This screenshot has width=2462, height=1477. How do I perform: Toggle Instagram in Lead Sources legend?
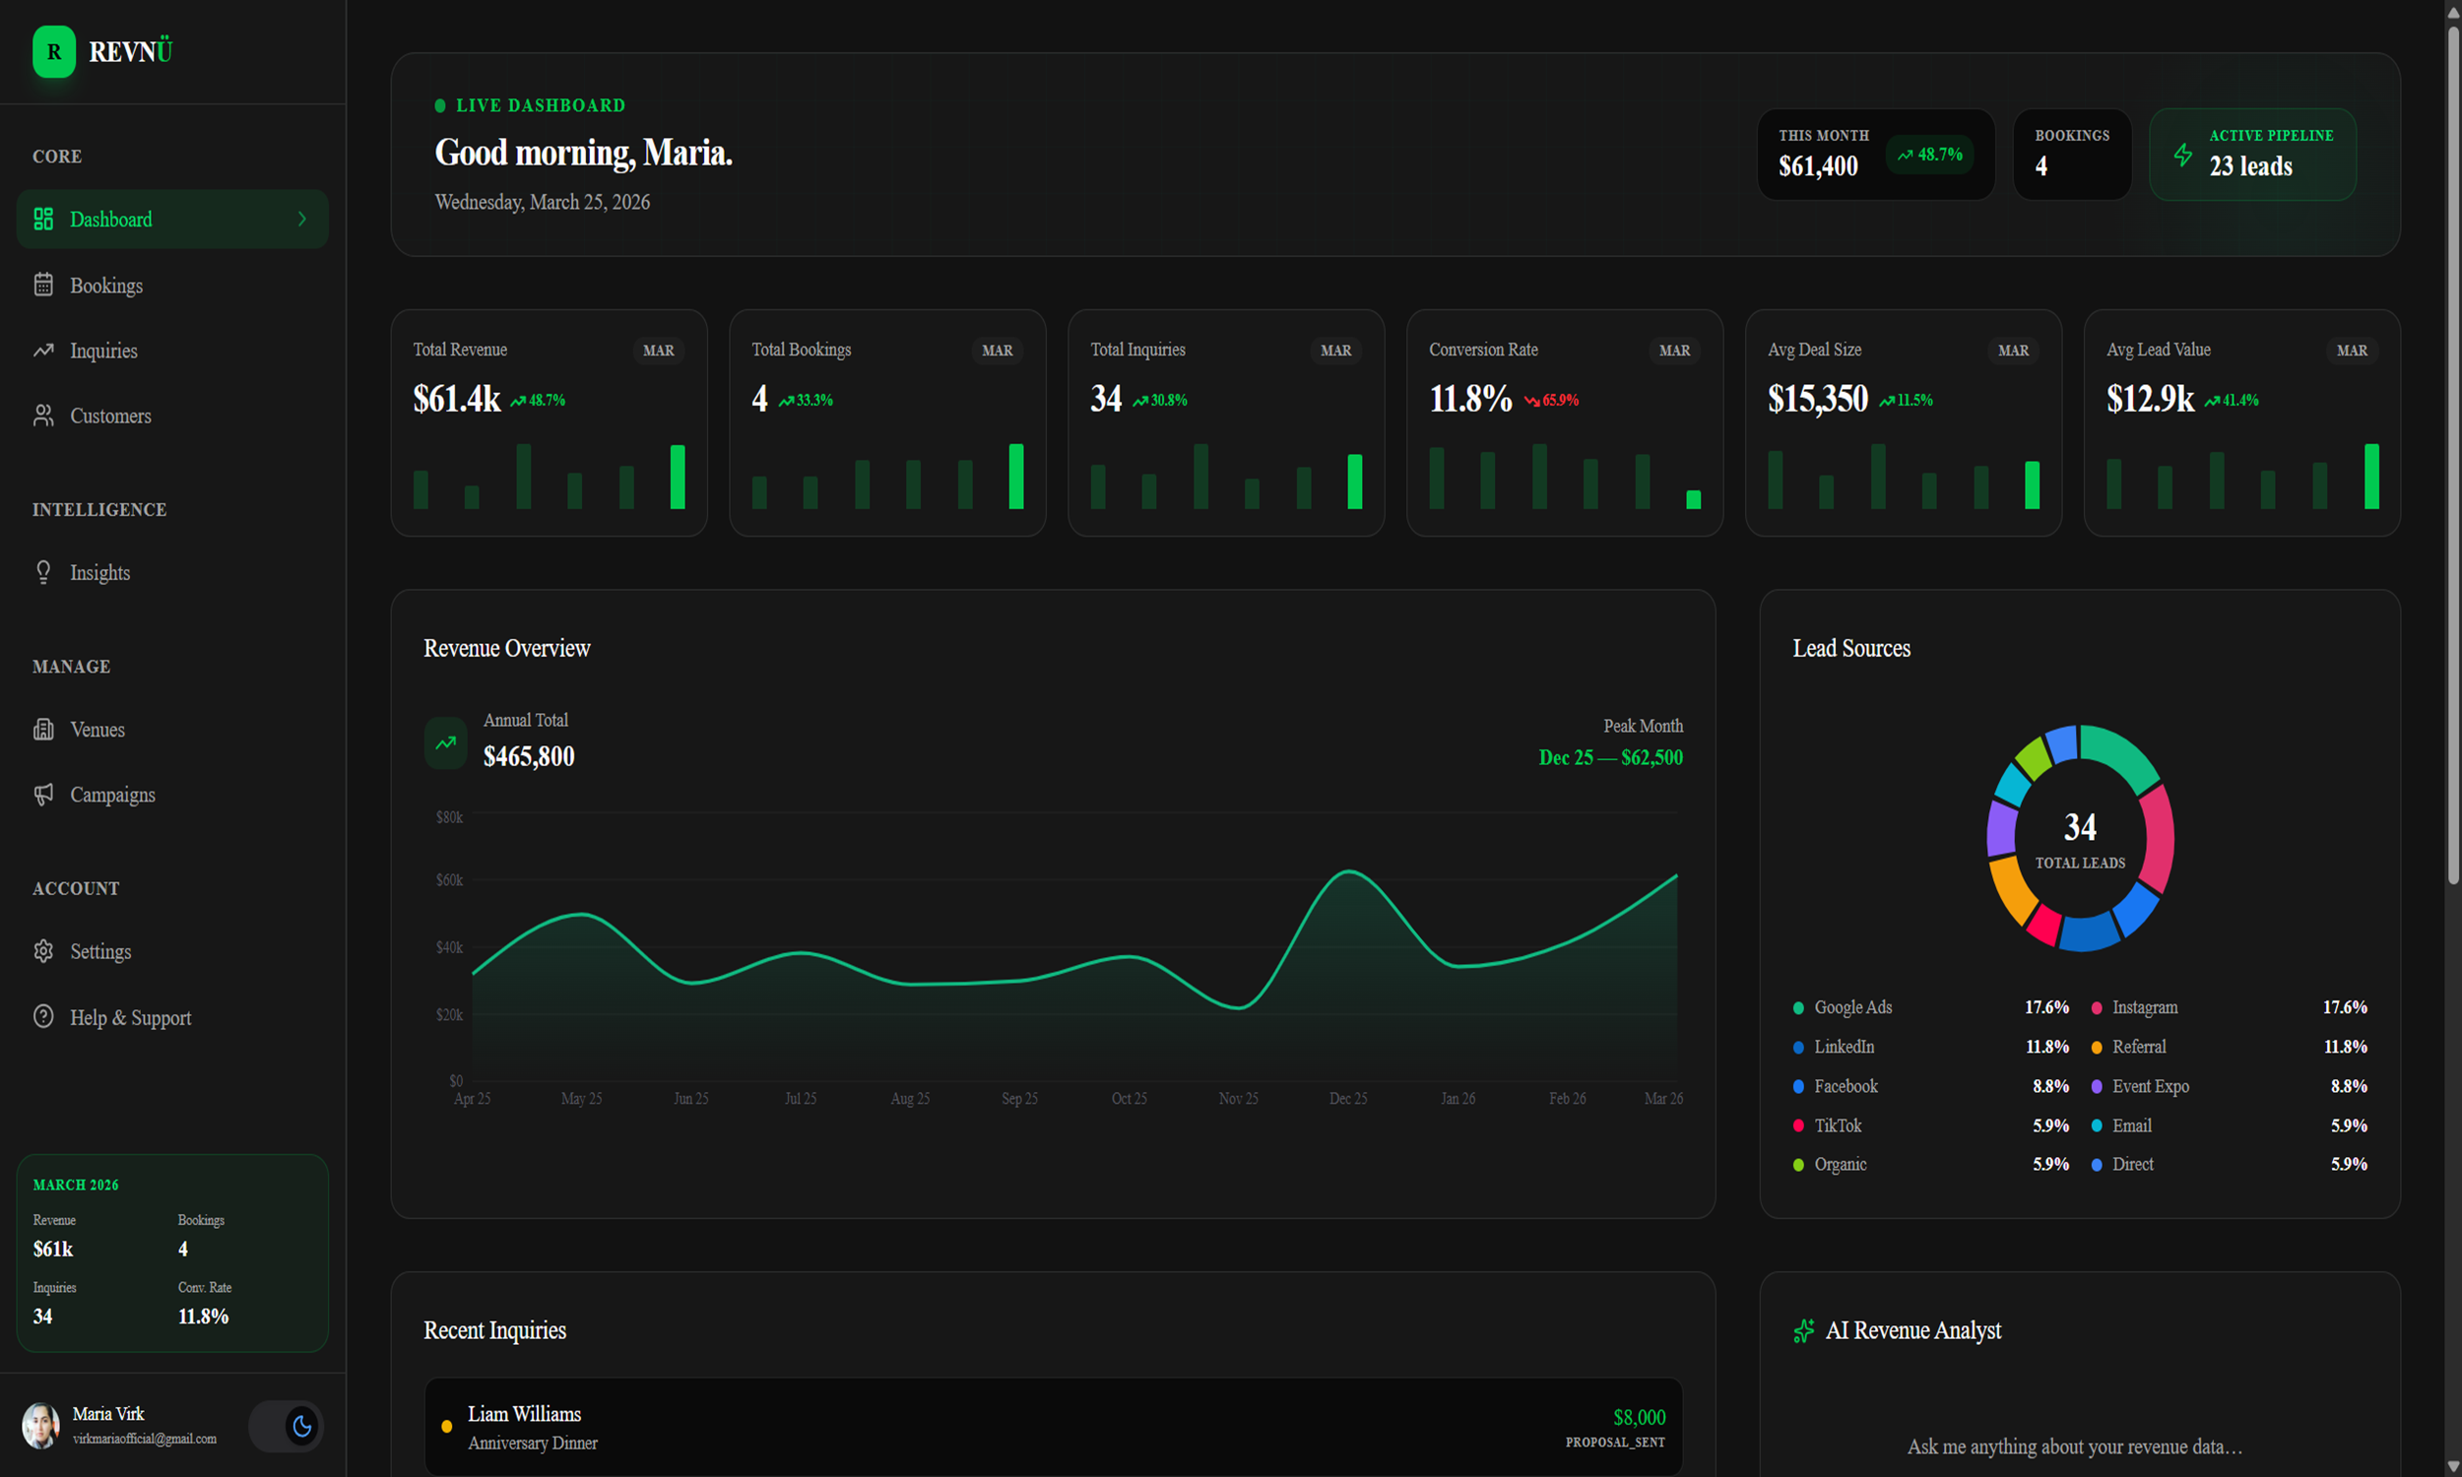pyautogui.click(x=2144, y=1007)
